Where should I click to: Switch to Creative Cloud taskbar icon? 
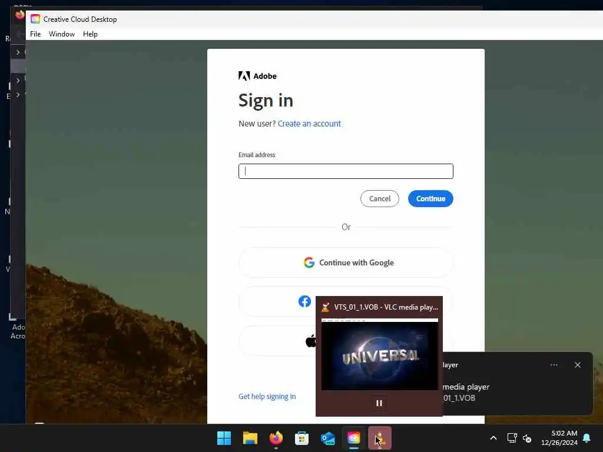[354, 438]
